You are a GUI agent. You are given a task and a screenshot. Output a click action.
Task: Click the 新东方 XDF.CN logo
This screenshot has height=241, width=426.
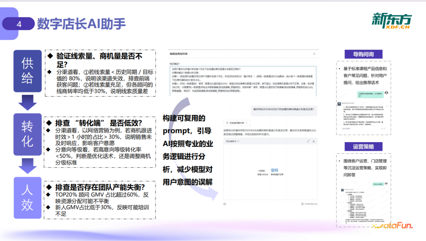pos(392,22)
